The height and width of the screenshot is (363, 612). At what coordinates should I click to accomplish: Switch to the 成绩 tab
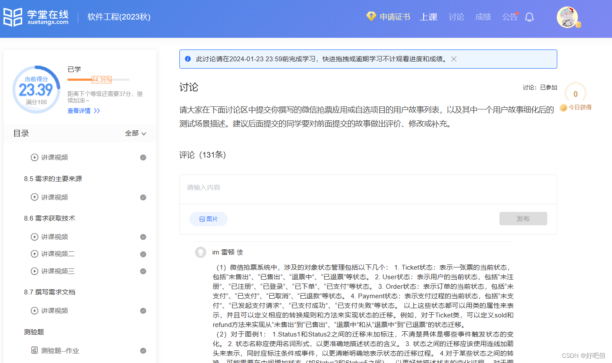tap(483, 17)
